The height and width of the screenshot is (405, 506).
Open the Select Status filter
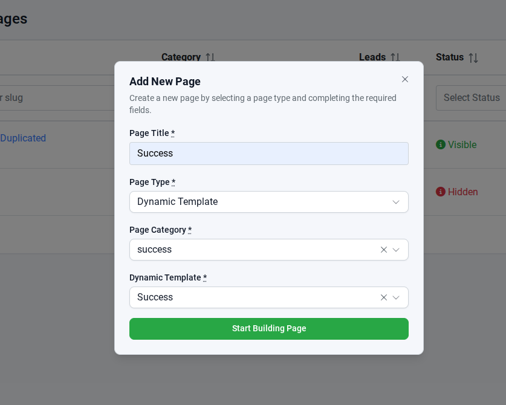click(471, 98)
